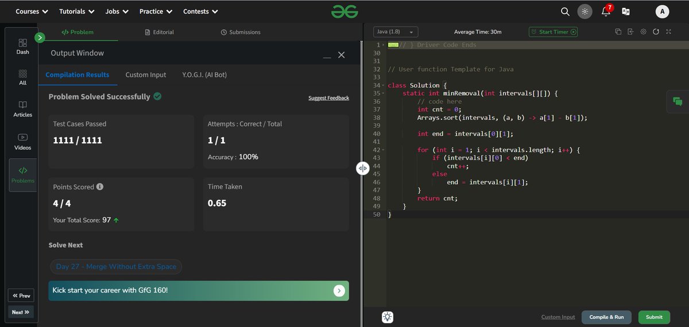Click the Arrays.sort code line
Screen dimensions: 689x327
(502, 118)
